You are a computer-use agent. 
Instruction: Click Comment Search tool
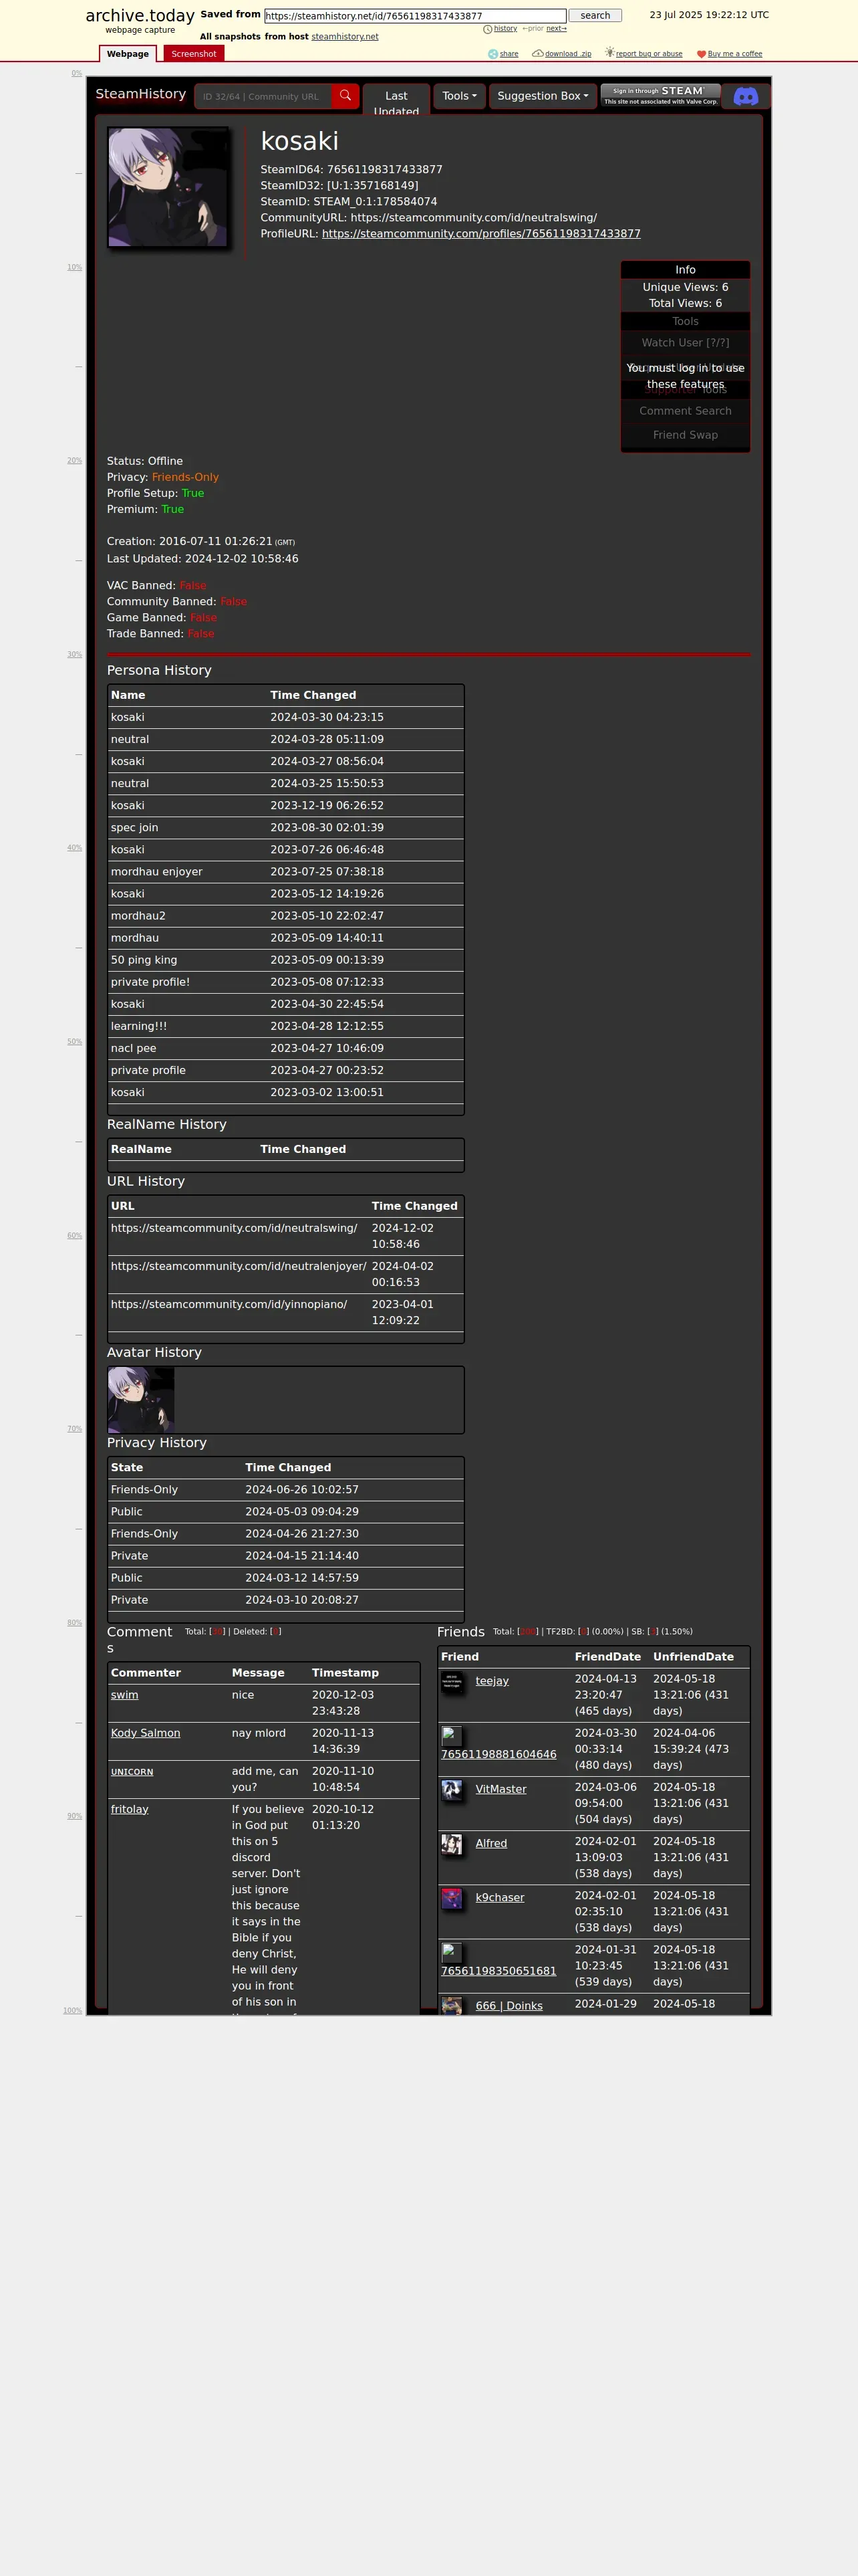click(685, 411)
